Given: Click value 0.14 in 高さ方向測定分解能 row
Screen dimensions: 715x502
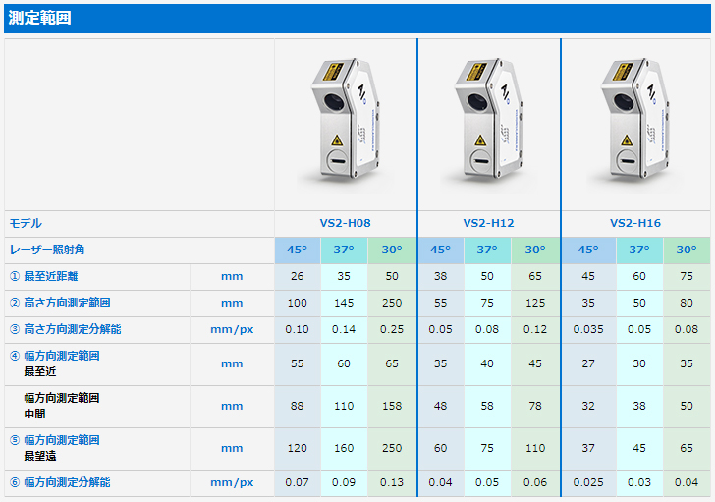Looking at the screenshot, I should [344, 329].
